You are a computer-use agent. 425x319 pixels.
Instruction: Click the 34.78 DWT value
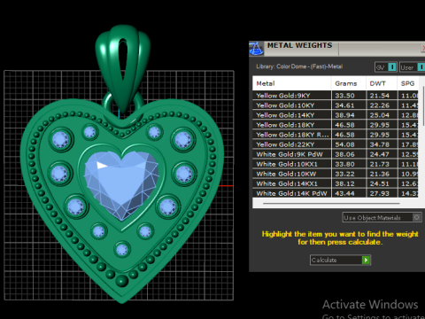pyautogui.click(x=380, y=144)
